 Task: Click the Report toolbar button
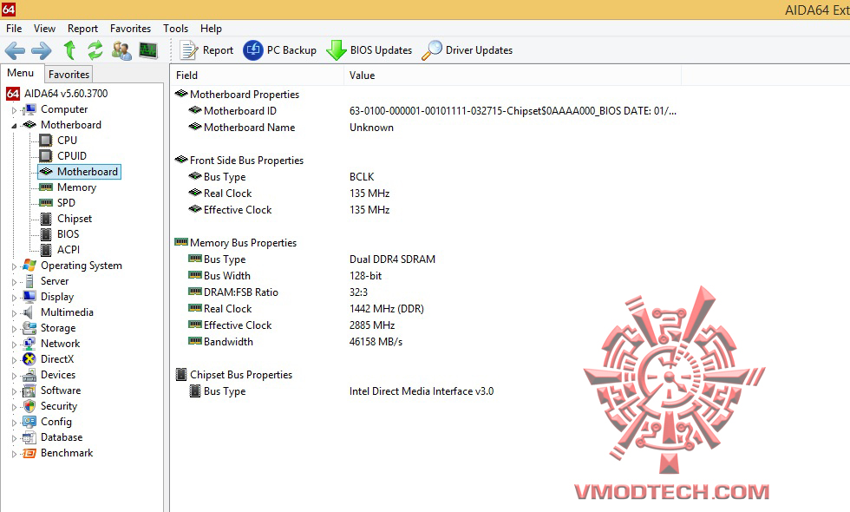[x=206, y=50]
